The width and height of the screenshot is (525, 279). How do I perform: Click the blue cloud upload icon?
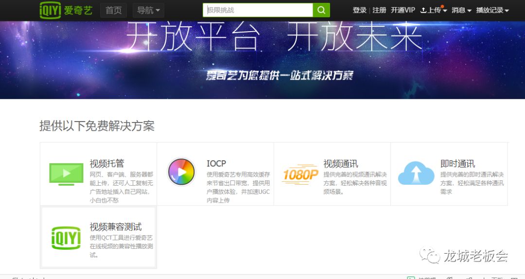[x=416, y=173]
